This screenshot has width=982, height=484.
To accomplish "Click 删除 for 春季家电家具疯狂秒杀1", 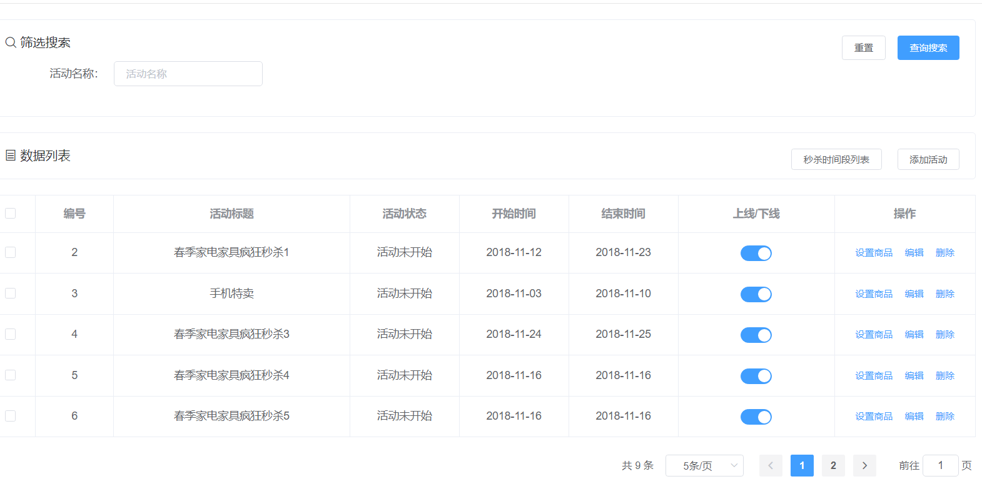I will pos(945,253).
